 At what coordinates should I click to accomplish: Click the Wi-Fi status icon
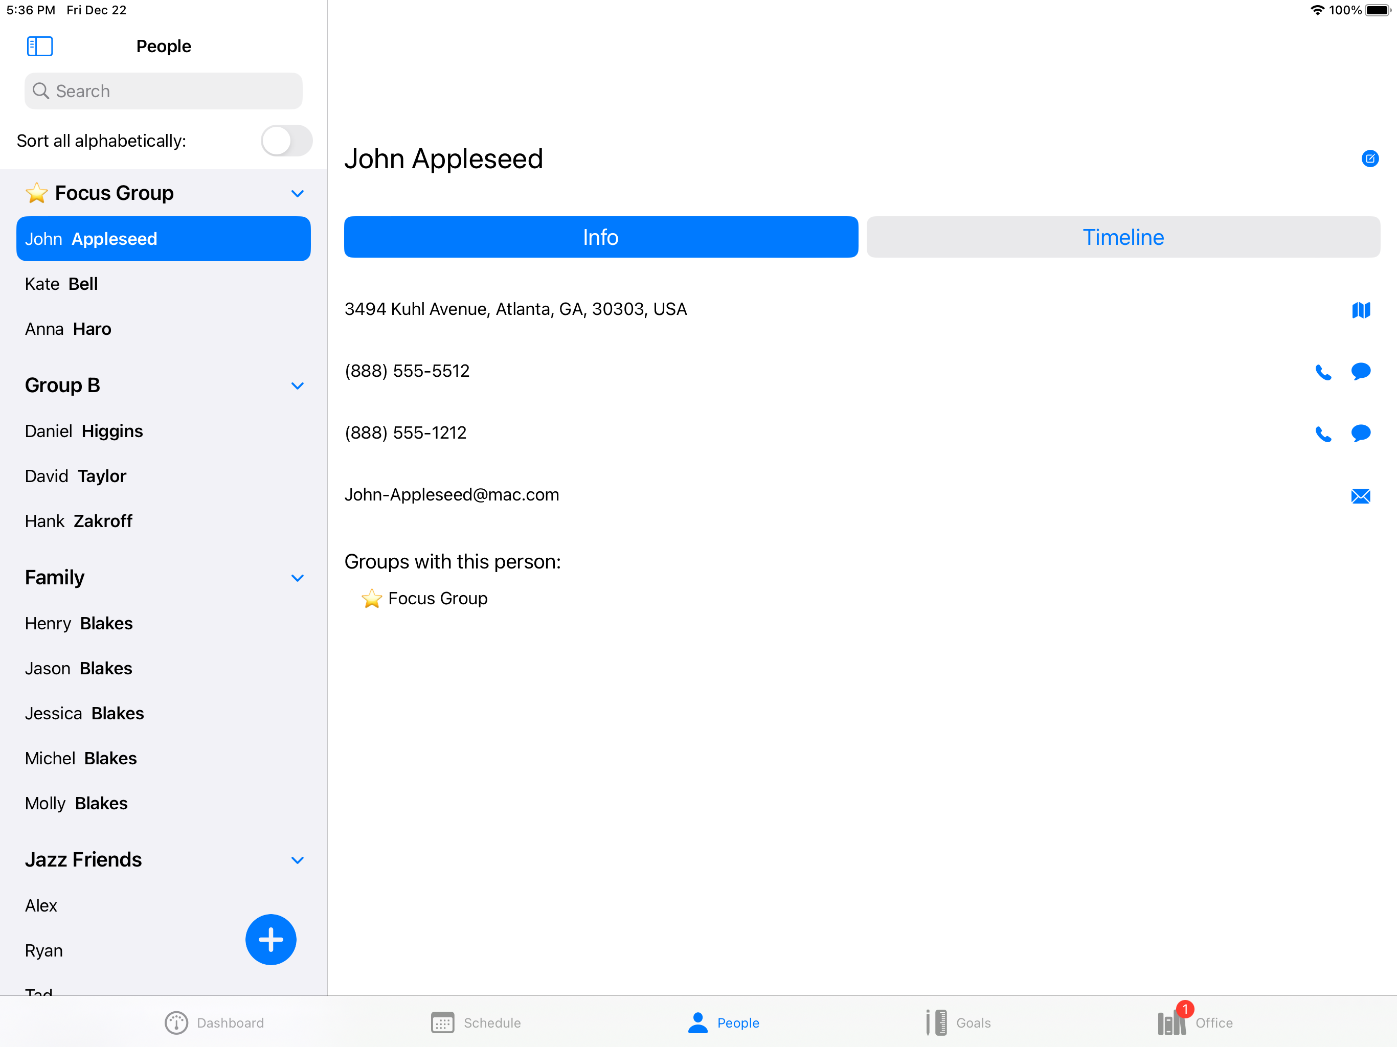point(1317,10)
